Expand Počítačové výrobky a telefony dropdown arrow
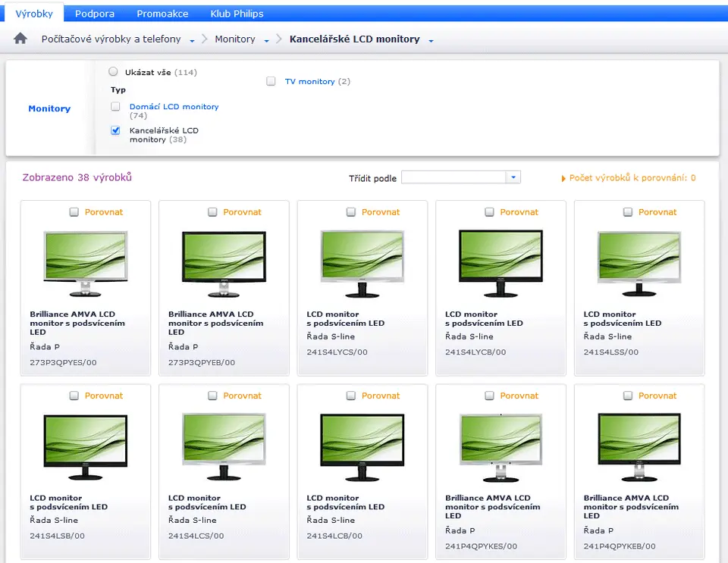 192,41
